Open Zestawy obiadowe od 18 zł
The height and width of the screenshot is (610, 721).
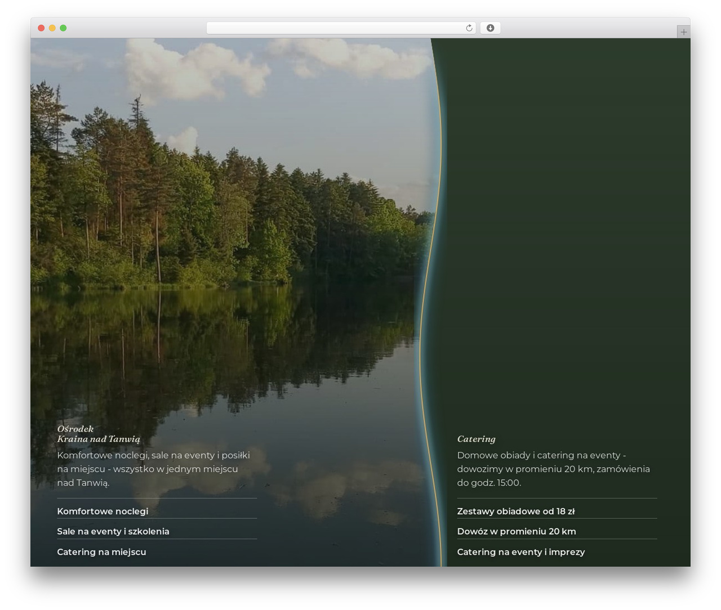(516, 511)
